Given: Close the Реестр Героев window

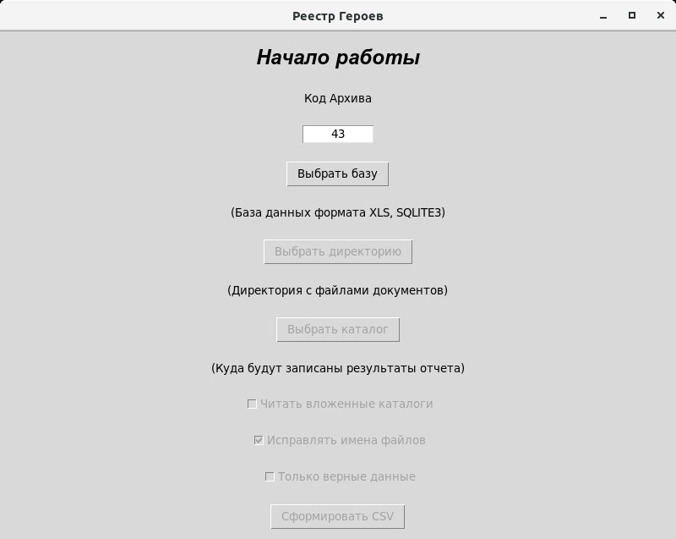Looking at the screenshot, I should [661, 15].
